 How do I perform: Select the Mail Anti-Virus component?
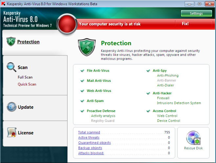click(99, 81)
